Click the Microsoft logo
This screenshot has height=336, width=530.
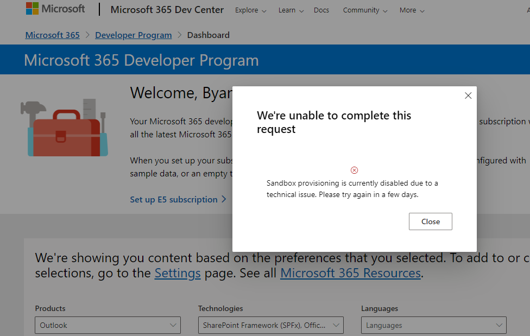(x=55, y=9)
